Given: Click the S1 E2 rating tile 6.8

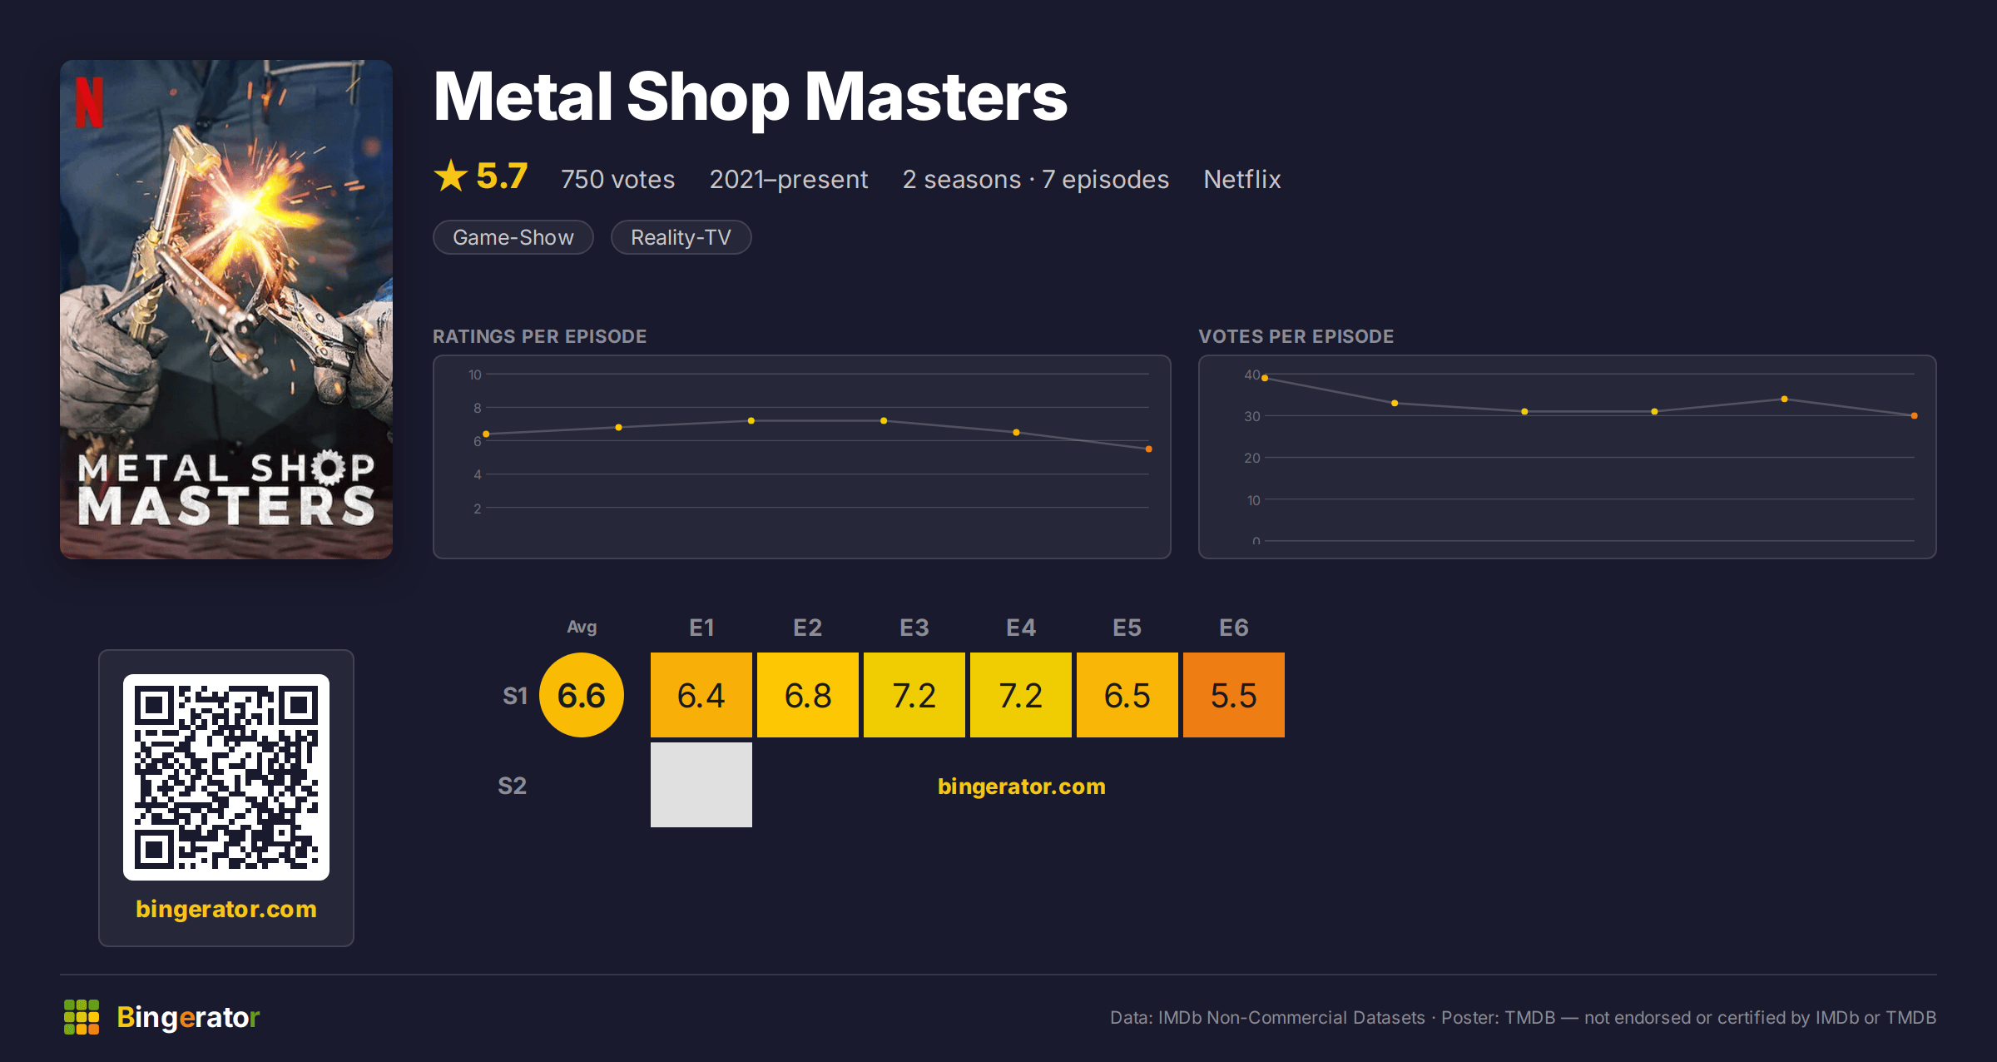Looking at the screenshot, I should pos(808,695).
